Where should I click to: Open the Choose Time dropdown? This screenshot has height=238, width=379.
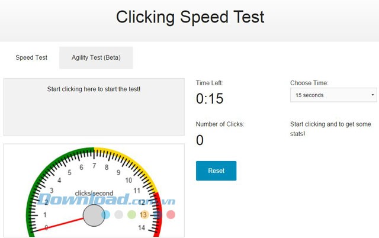(333, 95)
